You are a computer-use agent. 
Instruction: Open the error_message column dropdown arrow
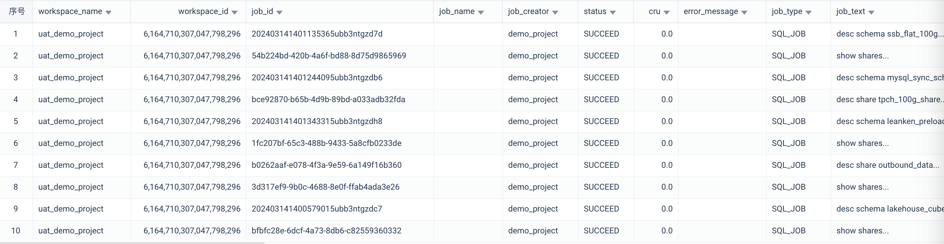pyautogui.click(x=744, y=12)
